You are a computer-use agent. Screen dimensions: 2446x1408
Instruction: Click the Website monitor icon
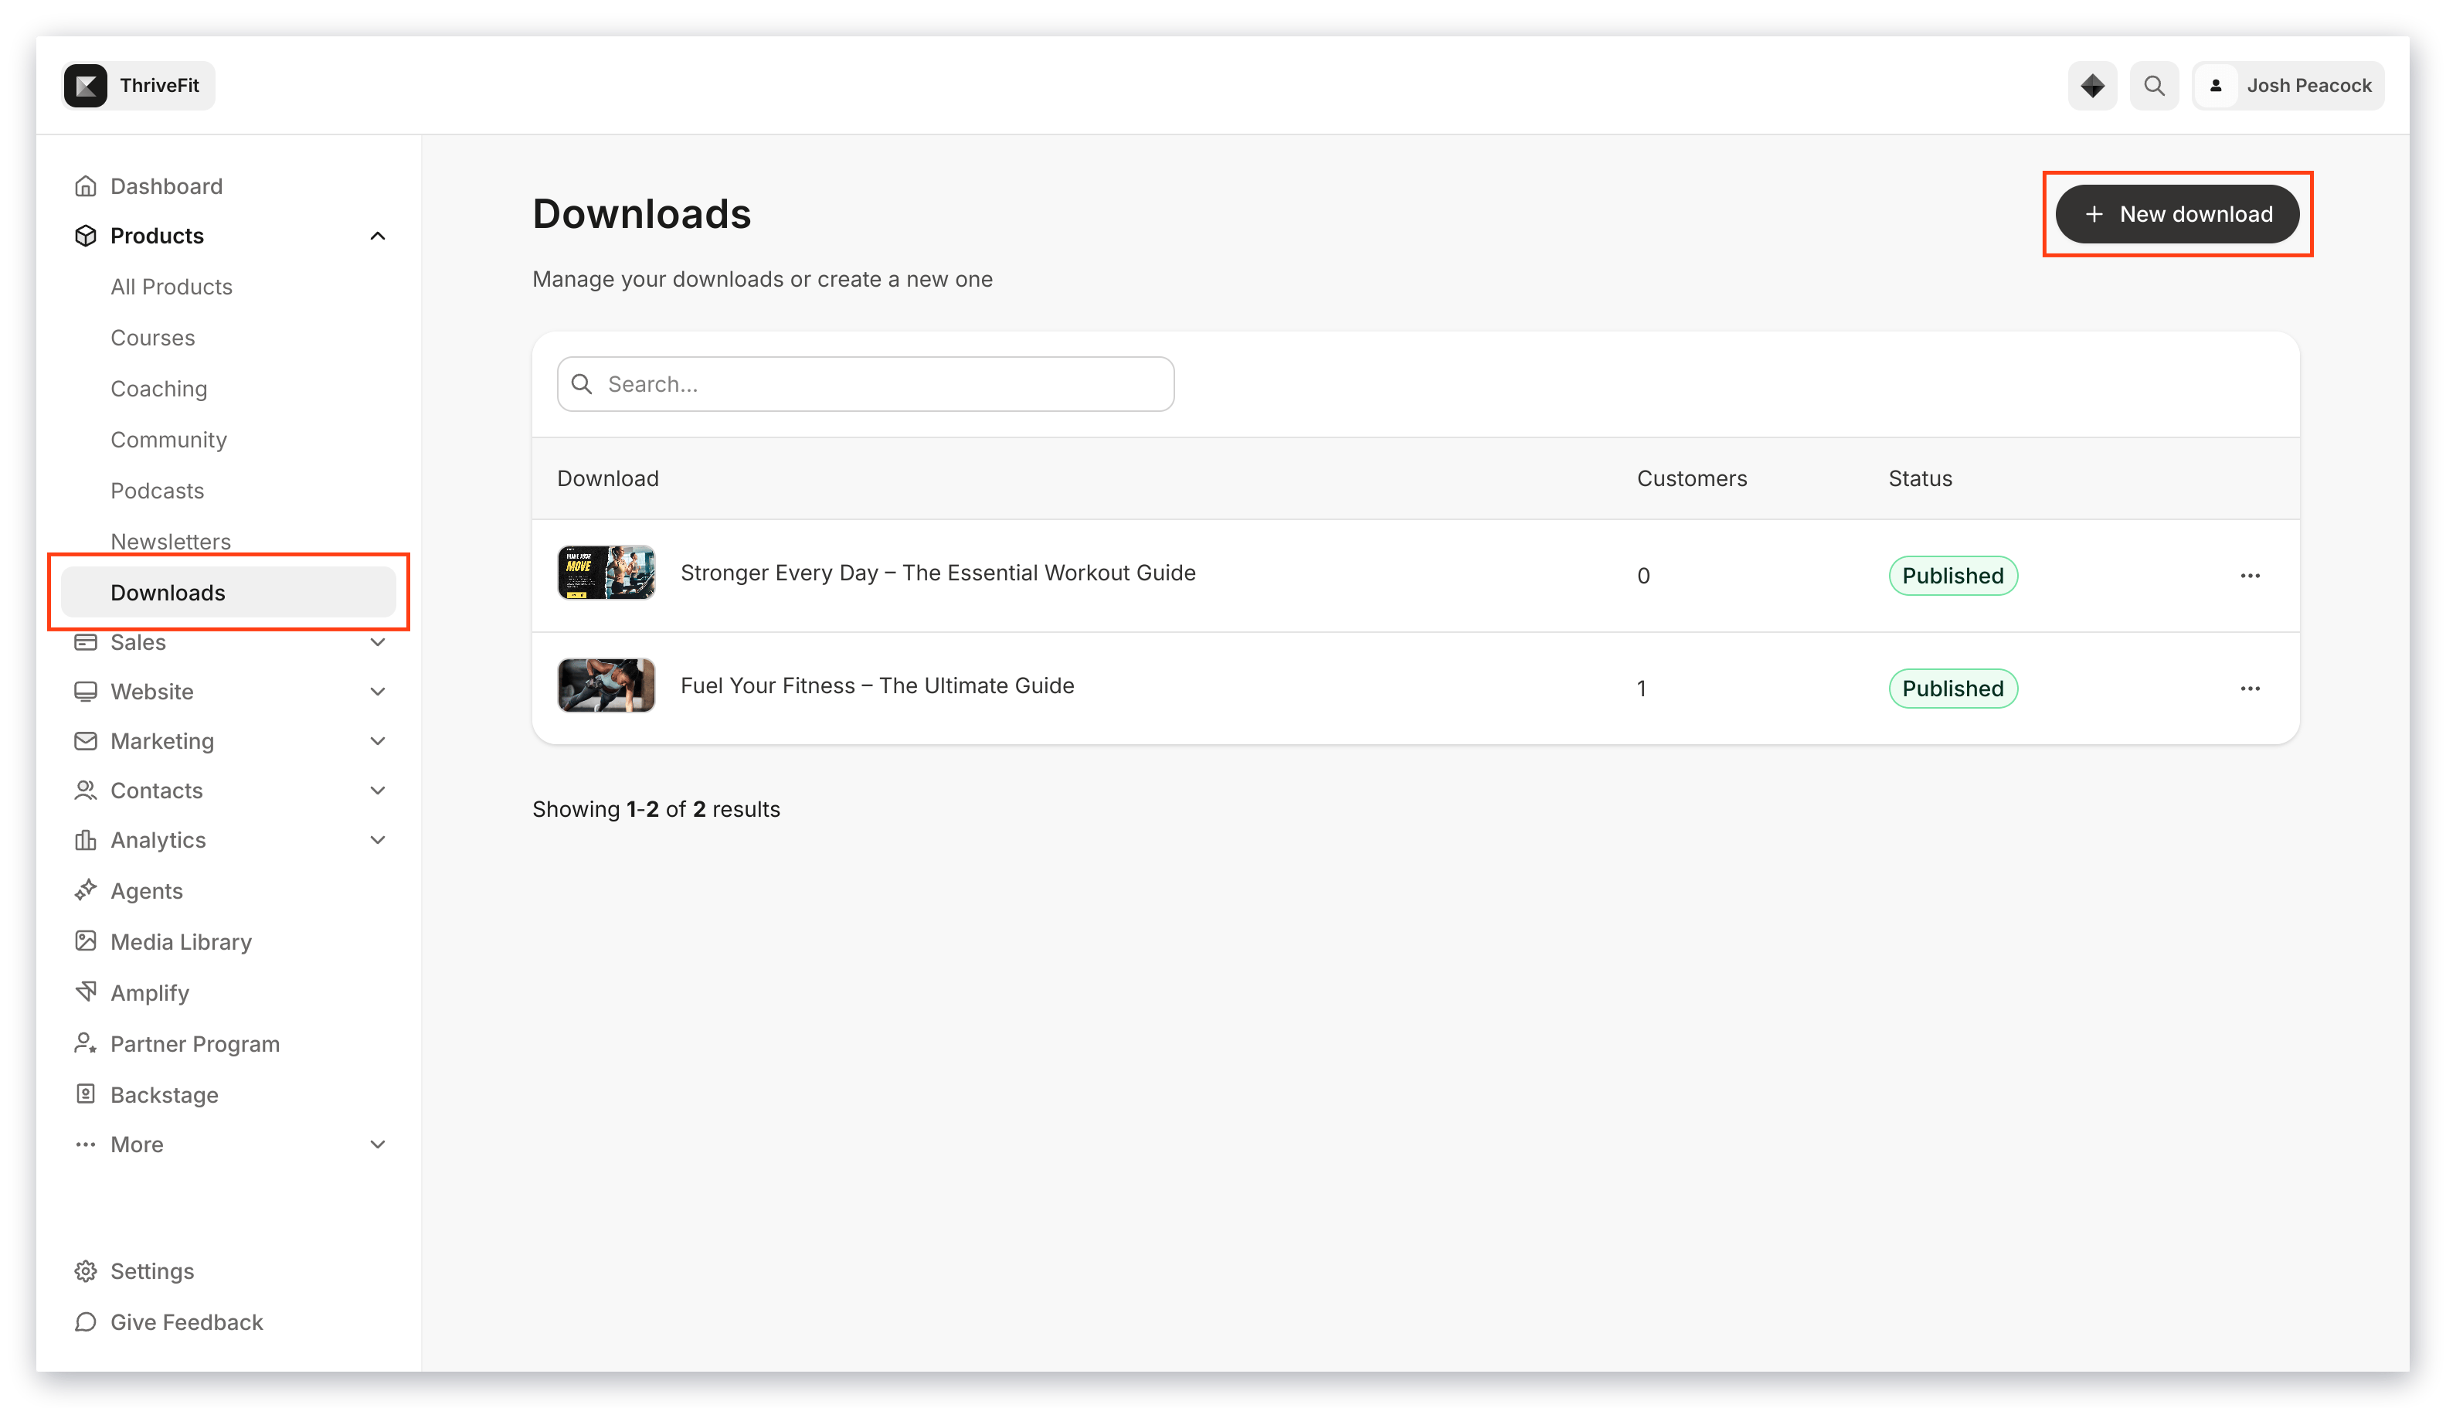pyautogui.click(x=86, y=692)
